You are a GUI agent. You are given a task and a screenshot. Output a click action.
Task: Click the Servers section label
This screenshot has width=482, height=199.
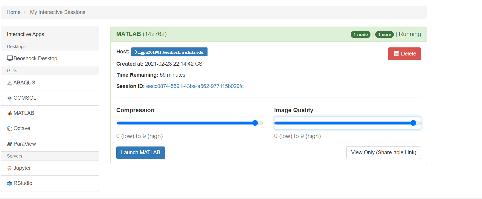(15, 156)
